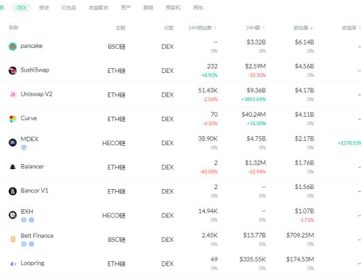Open the pancake project name link

coord(31,46)
